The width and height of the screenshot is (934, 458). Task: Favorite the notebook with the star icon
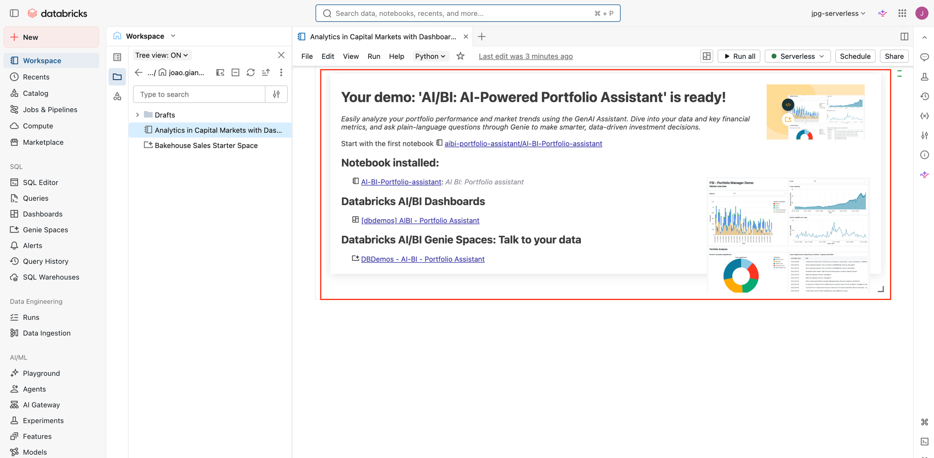[460, 56]
